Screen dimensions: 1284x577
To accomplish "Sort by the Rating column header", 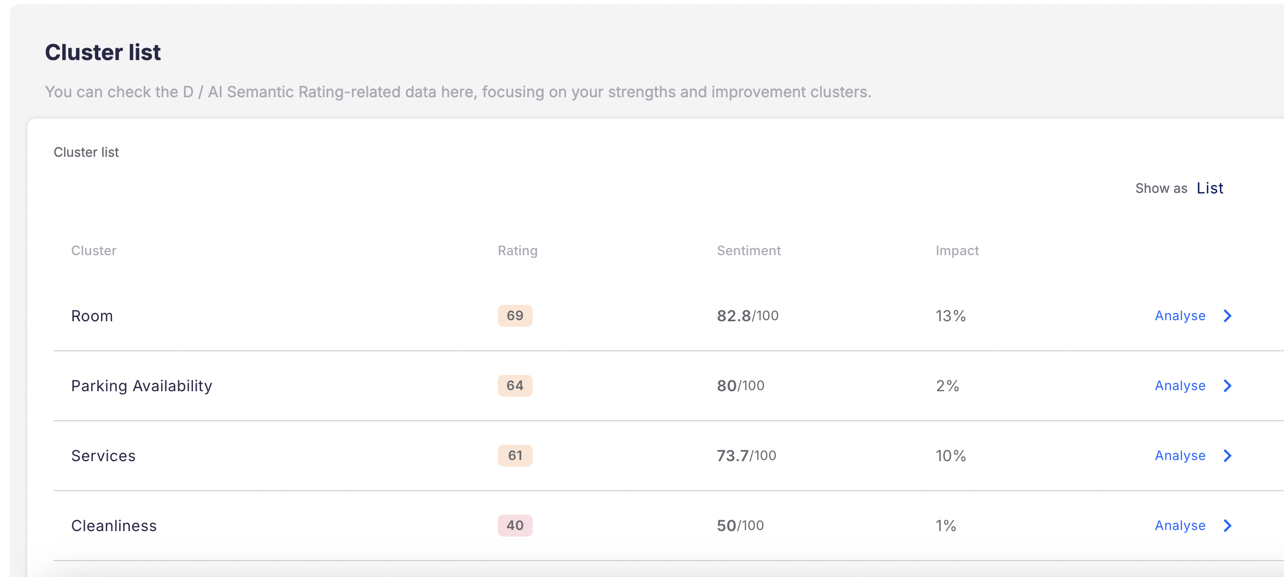I will pyautogui.click(x=517, y=251).
